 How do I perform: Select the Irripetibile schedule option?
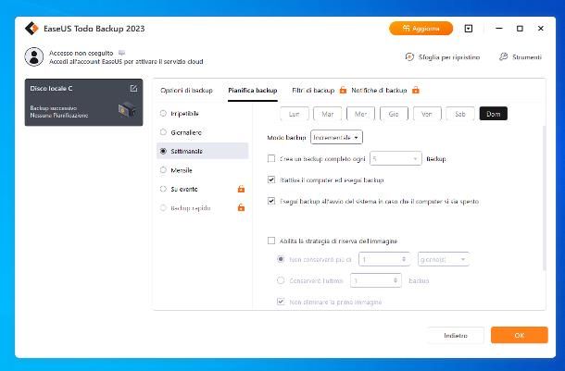click(163, 114)
